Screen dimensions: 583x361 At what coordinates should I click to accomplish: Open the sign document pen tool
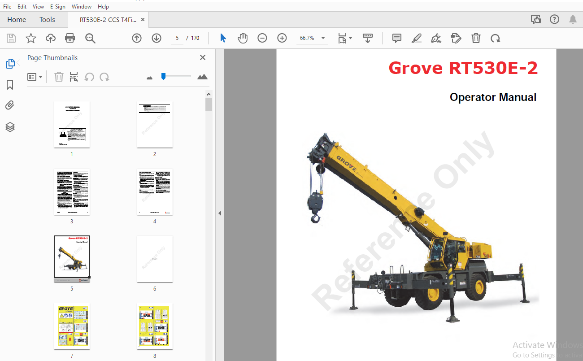(436, 38)
